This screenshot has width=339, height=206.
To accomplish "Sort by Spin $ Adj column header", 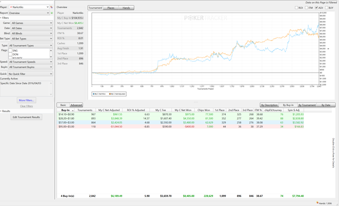I will pyautogui.click(x=293, y=110).
